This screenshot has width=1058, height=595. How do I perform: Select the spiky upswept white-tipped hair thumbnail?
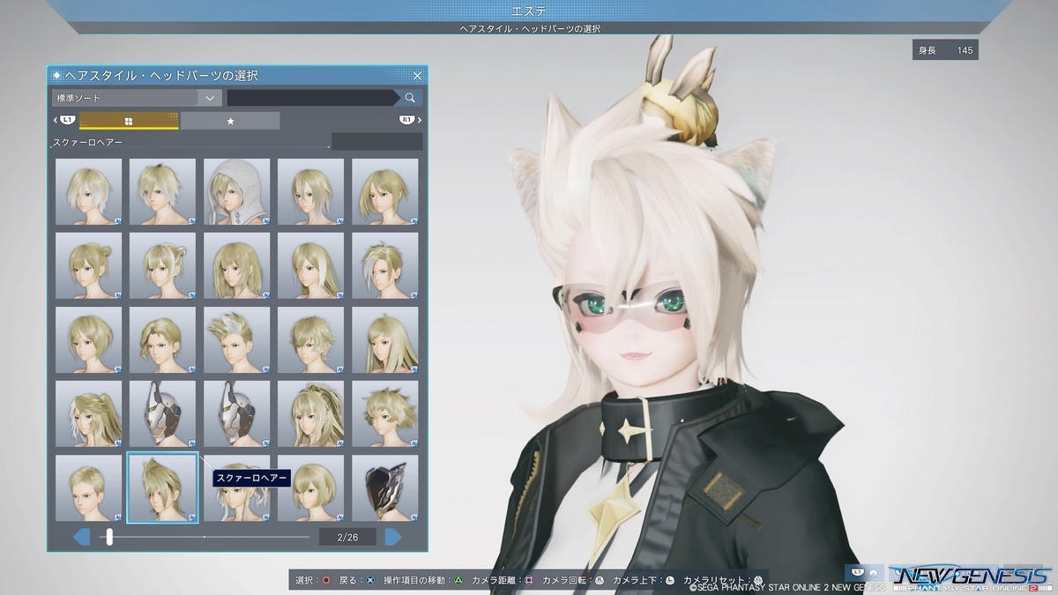(x=237, y=339)
